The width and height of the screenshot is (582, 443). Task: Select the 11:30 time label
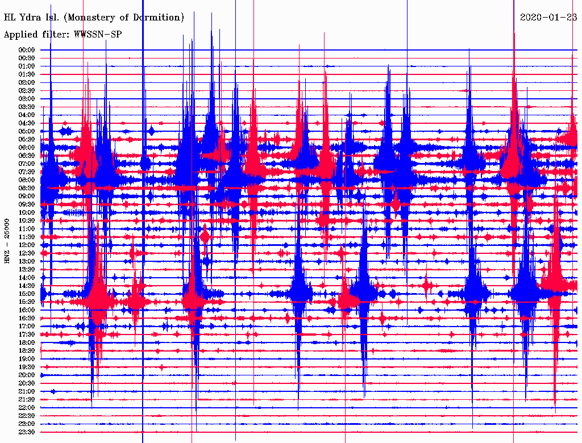[27, 237]
